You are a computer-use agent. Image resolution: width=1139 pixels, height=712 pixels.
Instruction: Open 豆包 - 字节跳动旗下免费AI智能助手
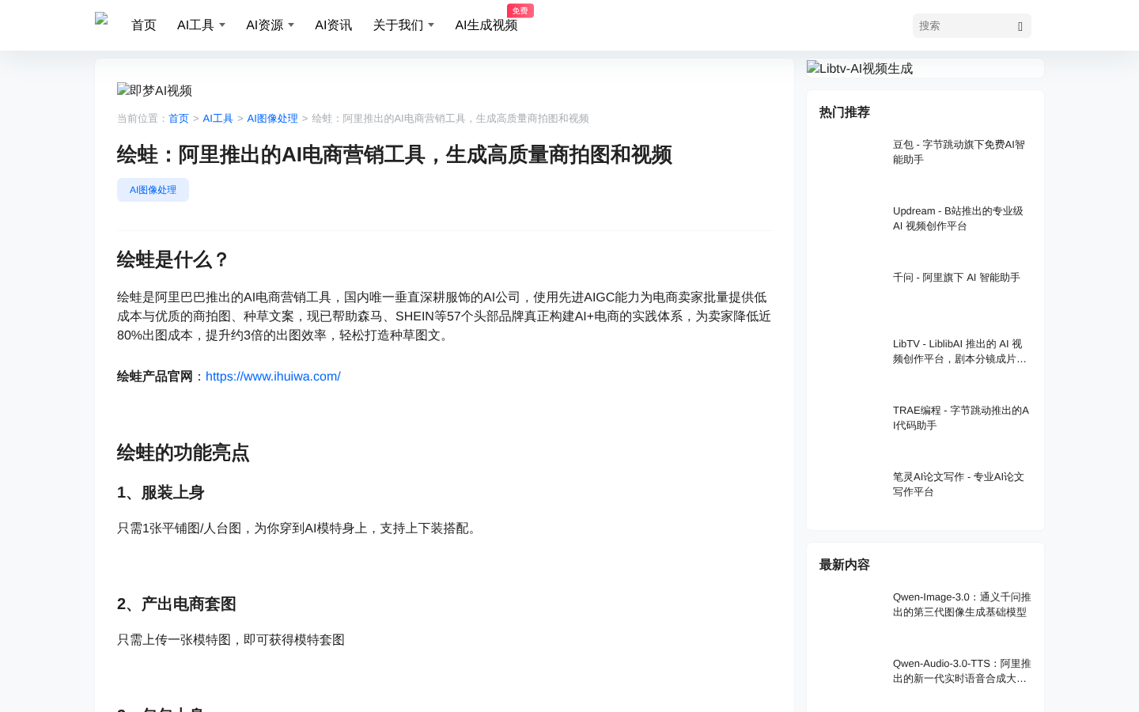tap(961, 152)
